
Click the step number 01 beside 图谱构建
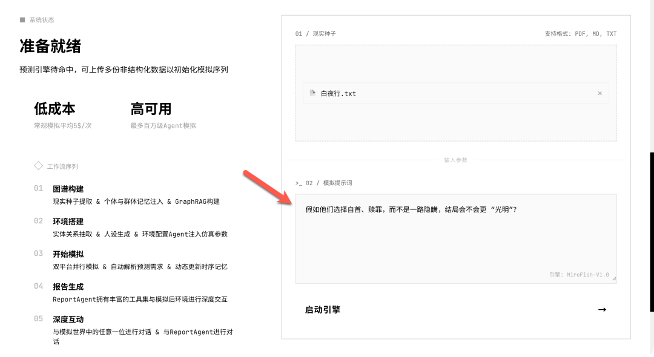38,189
